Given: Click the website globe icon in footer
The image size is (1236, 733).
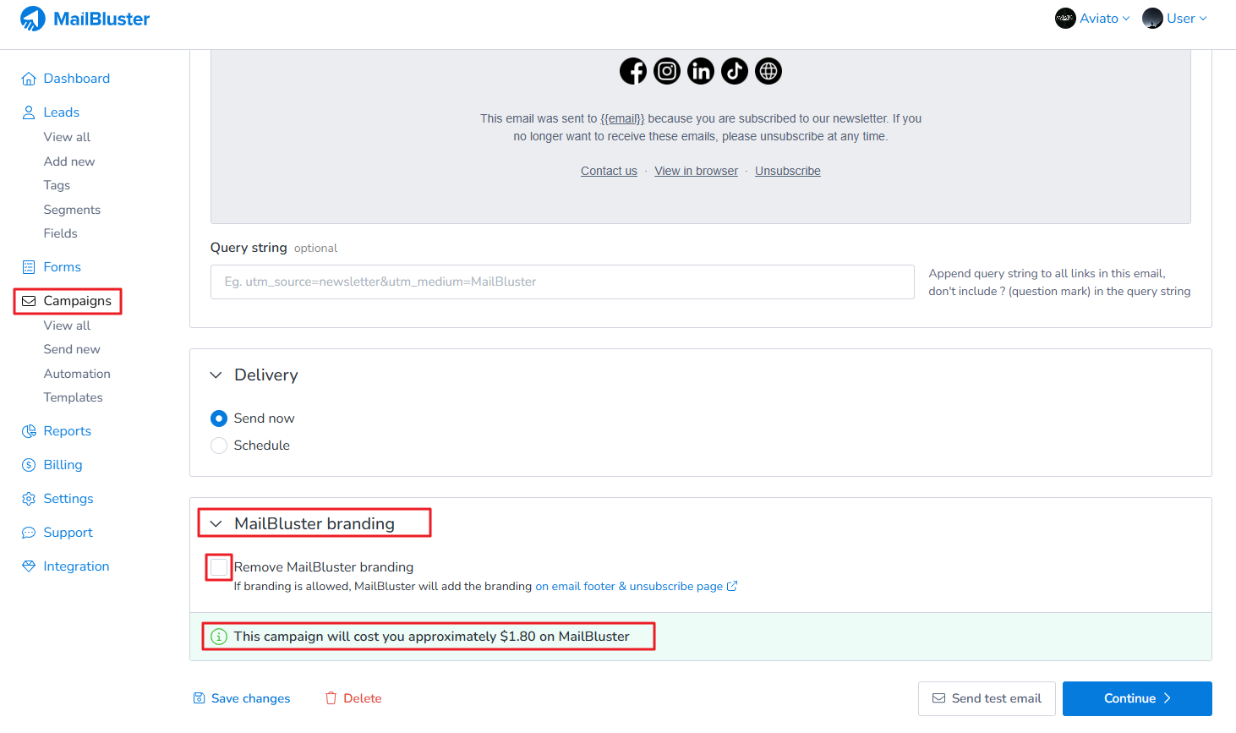Looking at the screenshot, I should coord(768,71).
